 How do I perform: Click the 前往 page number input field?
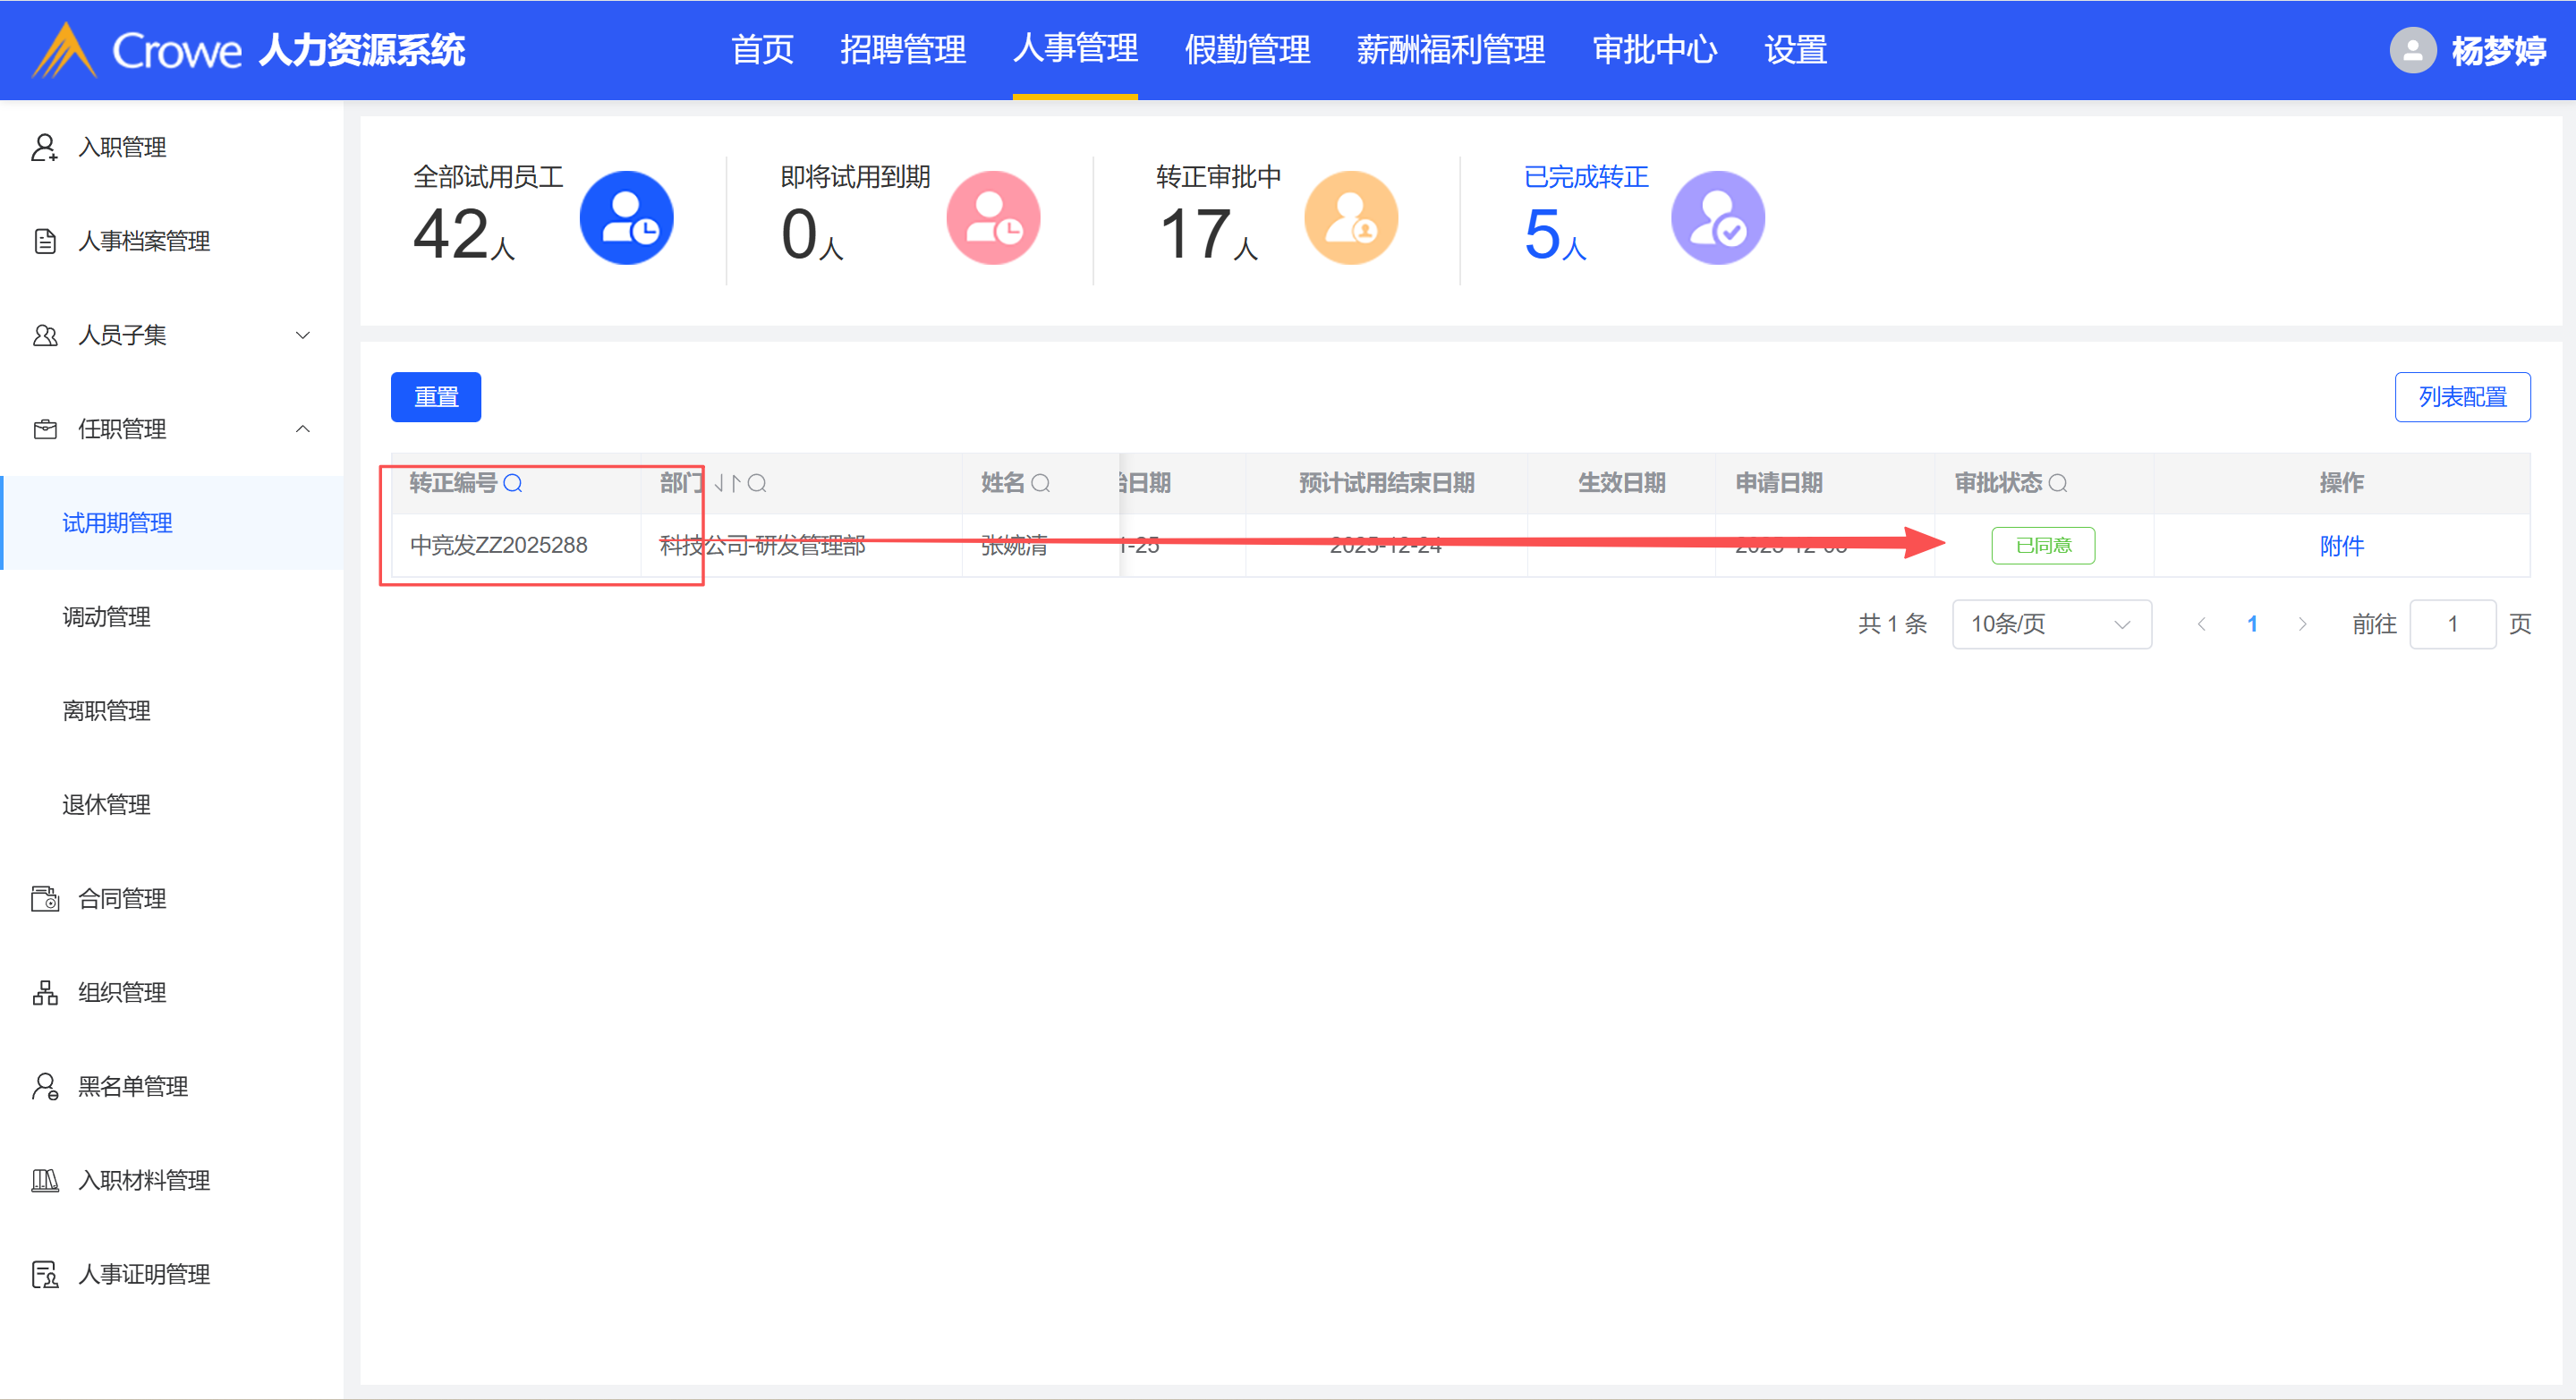pyautogui.click(x=2452, y=624)
